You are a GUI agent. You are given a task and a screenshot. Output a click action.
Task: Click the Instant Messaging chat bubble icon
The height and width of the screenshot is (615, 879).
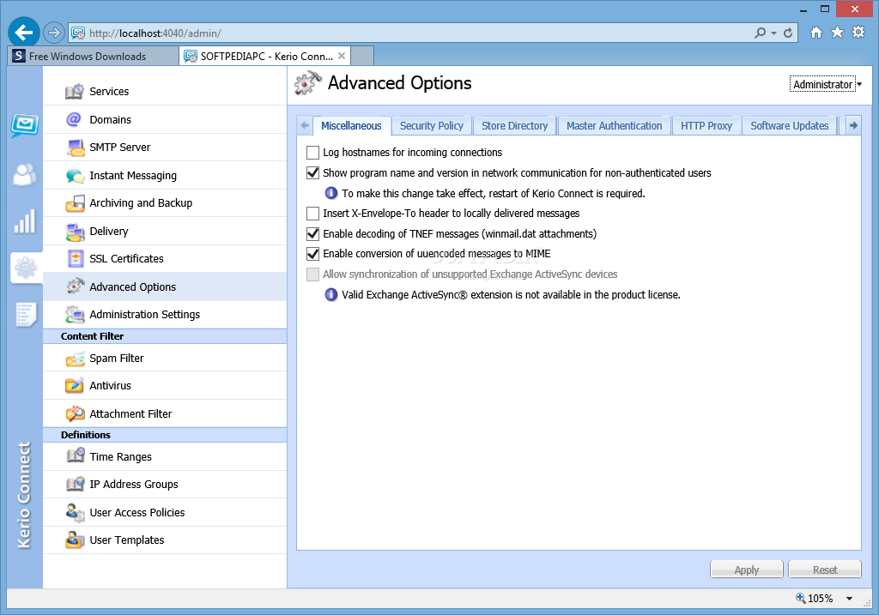click(75, 175)
